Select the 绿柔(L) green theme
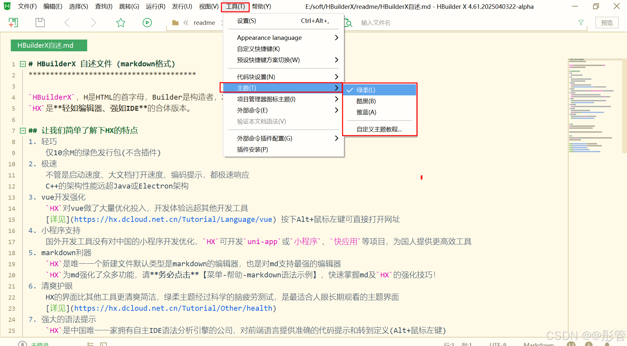Image resolution: width=627 pixels, height=346 pixels. [x=380, y=90]
